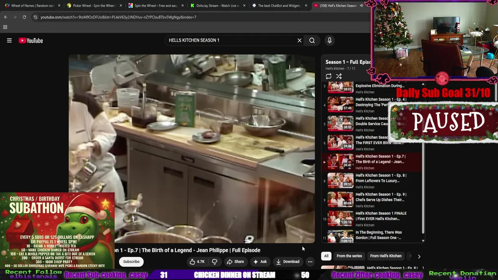Go to the YouTube home logo
This screenshot has height=280, width=498.
click(x=31, y=40)
